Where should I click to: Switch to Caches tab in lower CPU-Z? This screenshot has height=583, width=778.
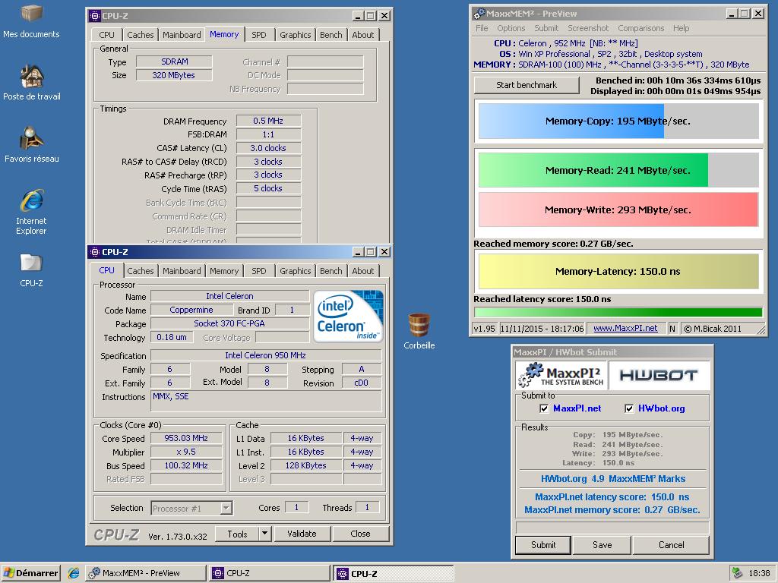[141, 271]
